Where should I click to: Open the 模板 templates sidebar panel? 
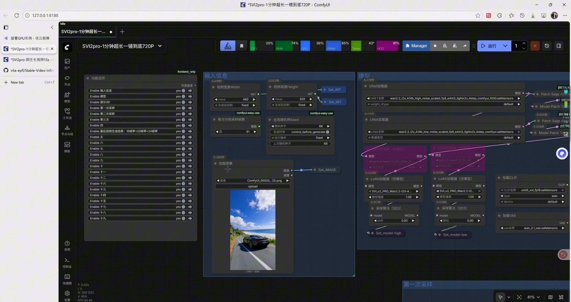(x=67, y=146)
